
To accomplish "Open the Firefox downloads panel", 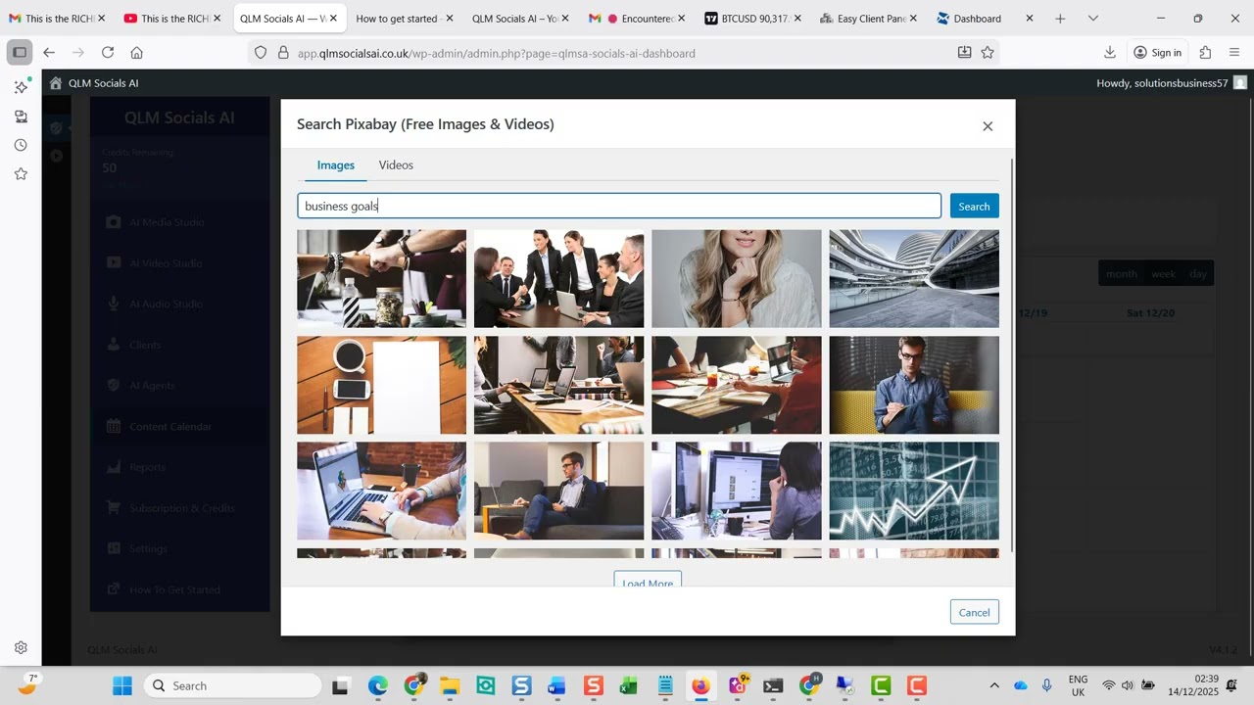I will [1110, 53].
